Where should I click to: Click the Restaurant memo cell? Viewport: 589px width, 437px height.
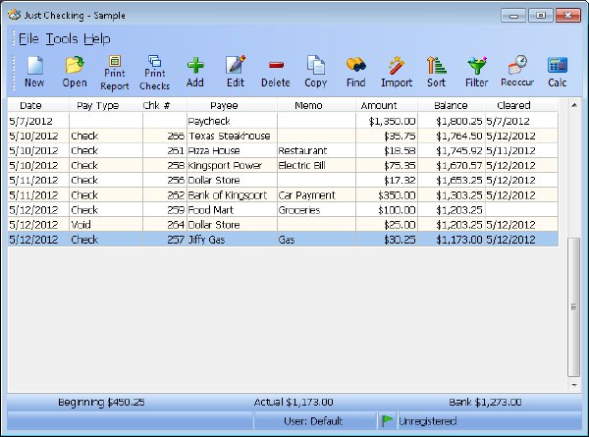pyautogui.click(x=316, y=150)
